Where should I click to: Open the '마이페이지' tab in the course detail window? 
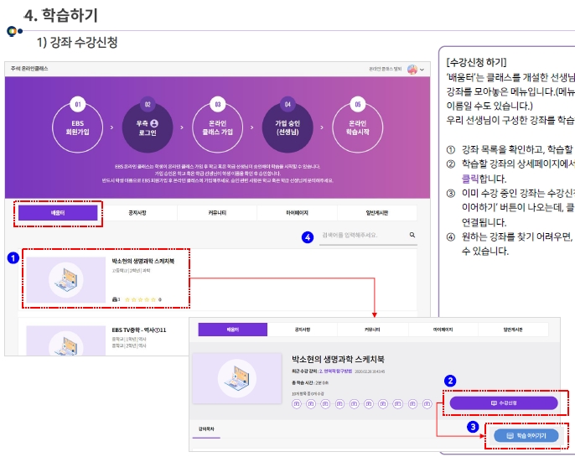coord(443,330)
